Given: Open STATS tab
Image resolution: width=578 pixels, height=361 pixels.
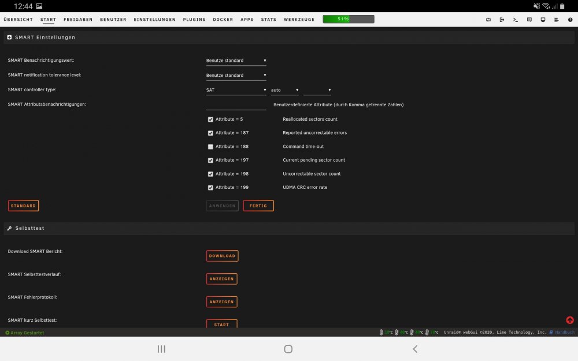Looking at the screenshot, I should [269, 20].
